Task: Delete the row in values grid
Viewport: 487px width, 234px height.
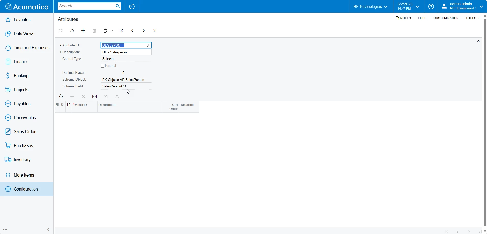Action: pos(83,96)
